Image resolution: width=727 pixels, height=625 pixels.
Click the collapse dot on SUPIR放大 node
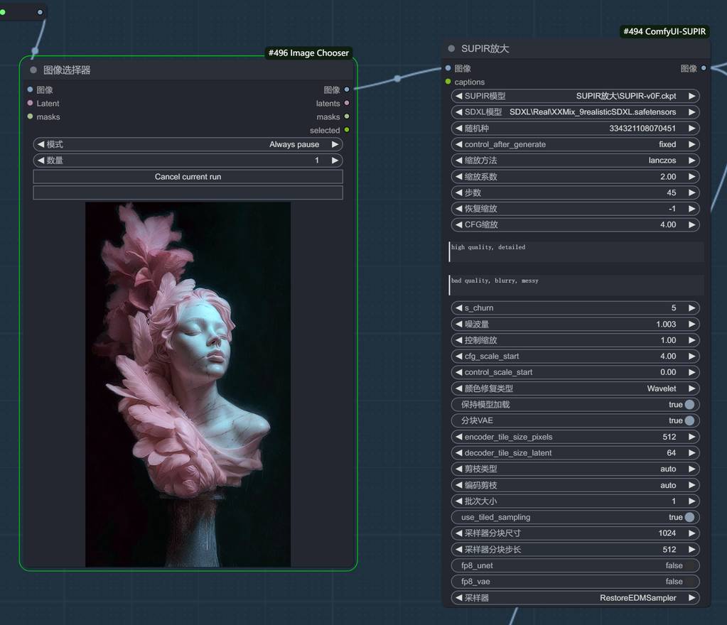pyautogui.click(x=451, y=49)
